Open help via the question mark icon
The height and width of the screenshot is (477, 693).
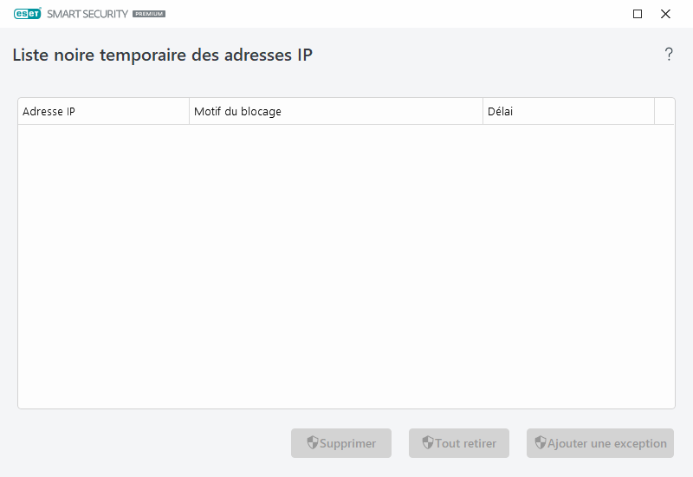coord(669,55)
